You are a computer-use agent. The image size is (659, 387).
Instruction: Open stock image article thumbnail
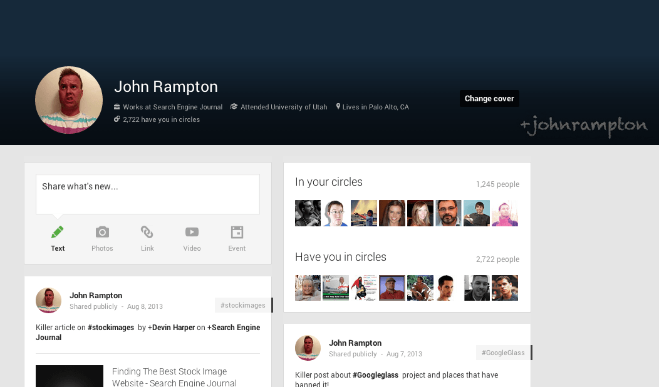click(x=70, y=376)
